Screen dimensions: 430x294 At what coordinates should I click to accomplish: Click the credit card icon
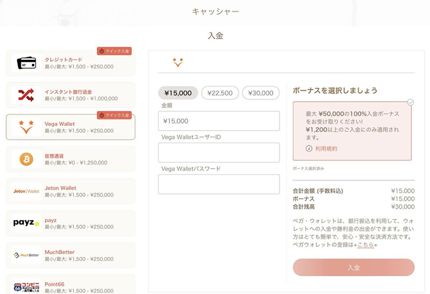click(x=26, y=63)
